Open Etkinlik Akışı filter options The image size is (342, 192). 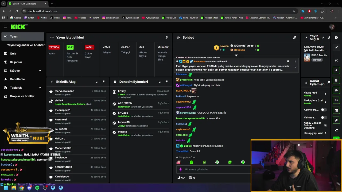point(97,82)
